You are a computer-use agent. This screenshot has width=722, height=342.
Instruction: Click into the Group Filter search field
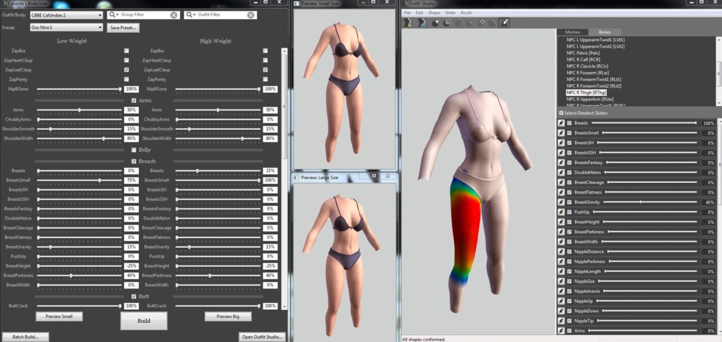click(144, 15)
